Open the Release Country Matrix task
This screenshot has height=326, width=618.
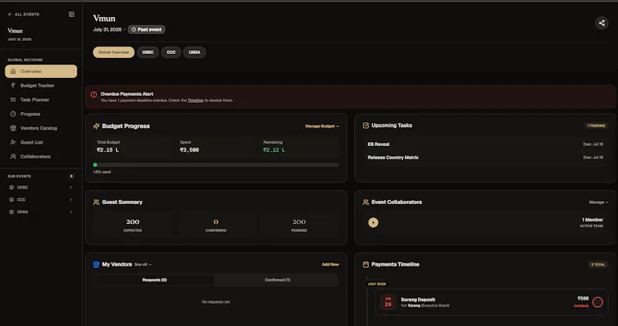coord(485,158)
